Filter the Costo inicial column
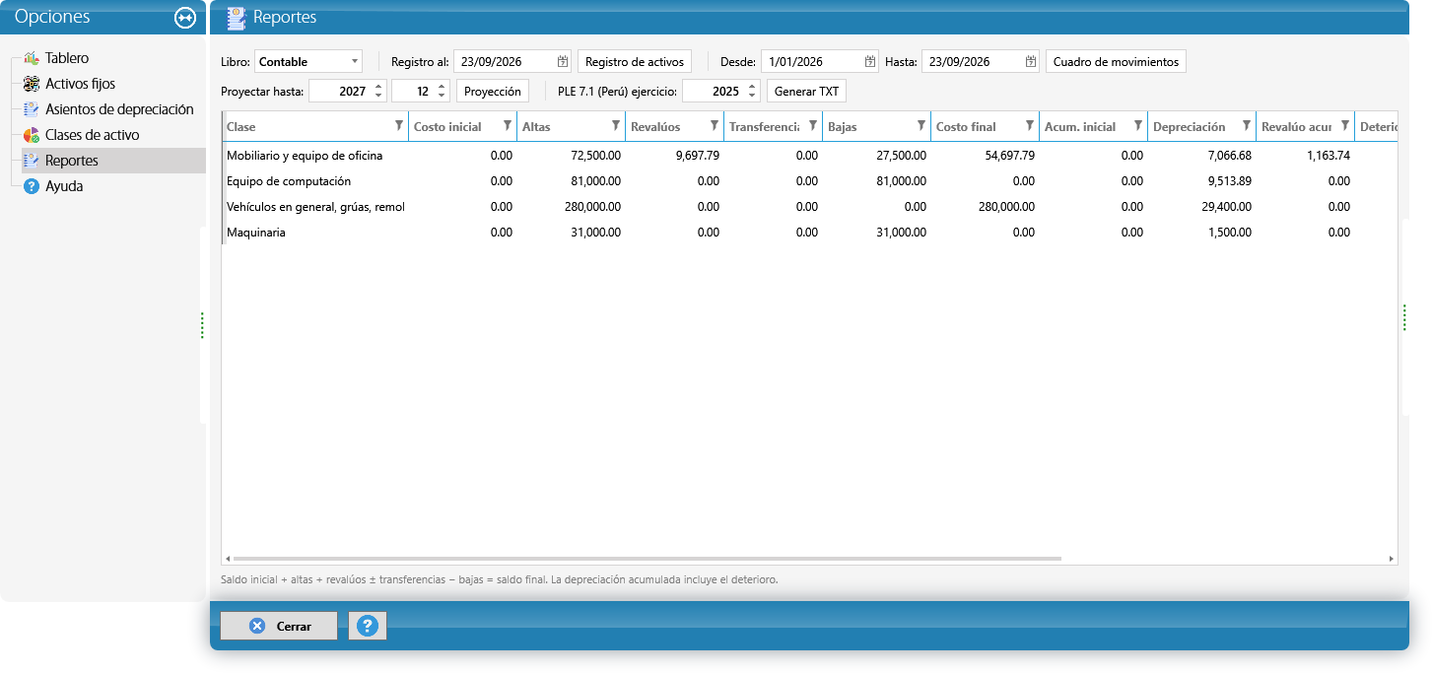 coord(508,126)
